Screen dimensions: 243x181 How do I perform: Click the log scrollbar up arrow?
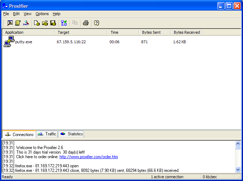point(238,143)
